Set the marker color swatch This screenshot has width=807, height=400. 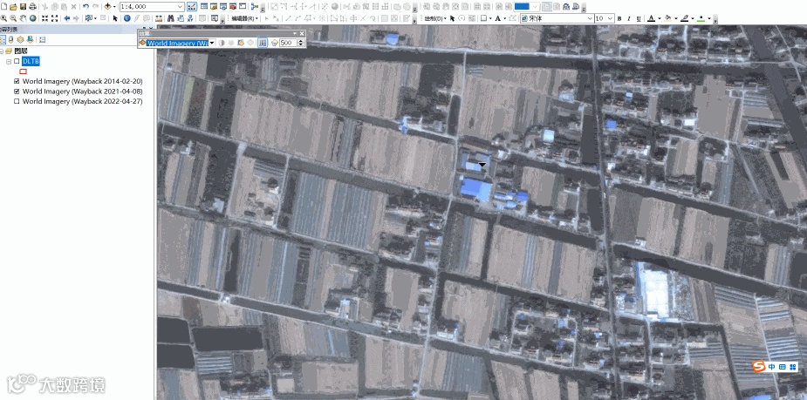coord(701,18)
